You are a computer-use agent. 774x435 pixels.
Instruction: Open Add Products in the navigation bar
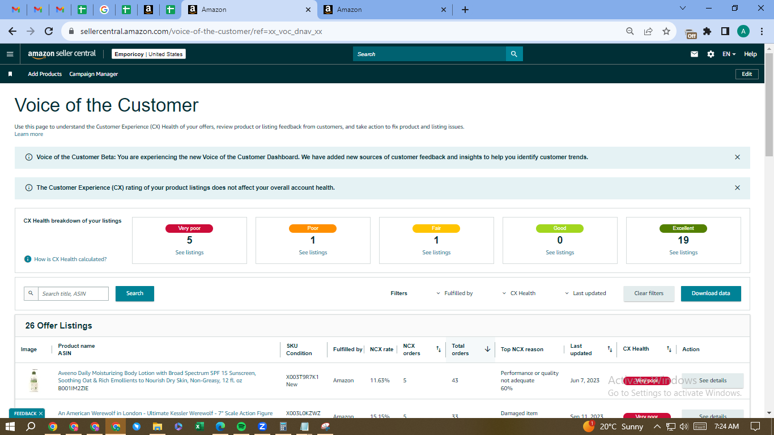[x=45, y=74]
